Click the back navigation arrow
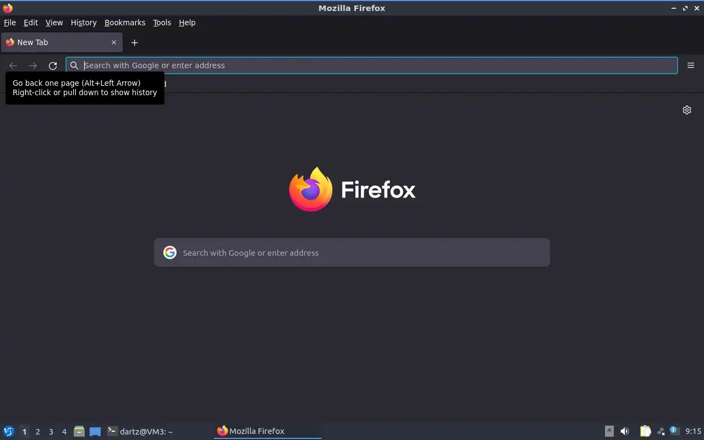 click(x=13, y=65)
